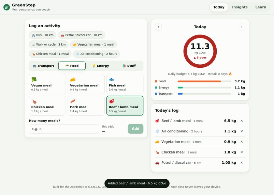This screenshot has height=195, width=274.
Task: Click the fish icon on Fish meal card
Action: 112,80
